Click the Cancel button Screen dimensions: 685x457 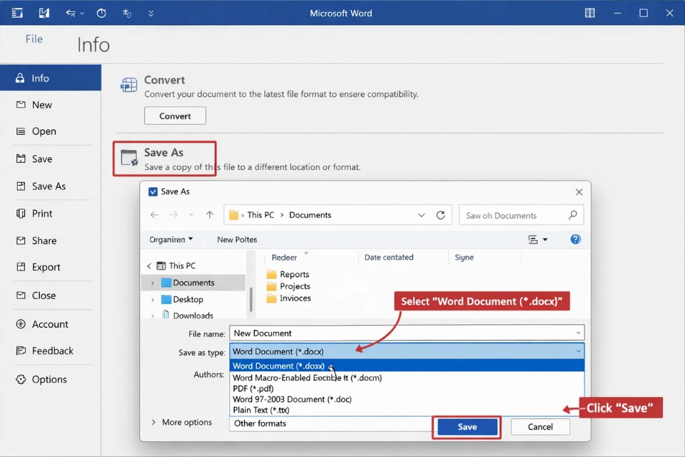coord(540,426)
